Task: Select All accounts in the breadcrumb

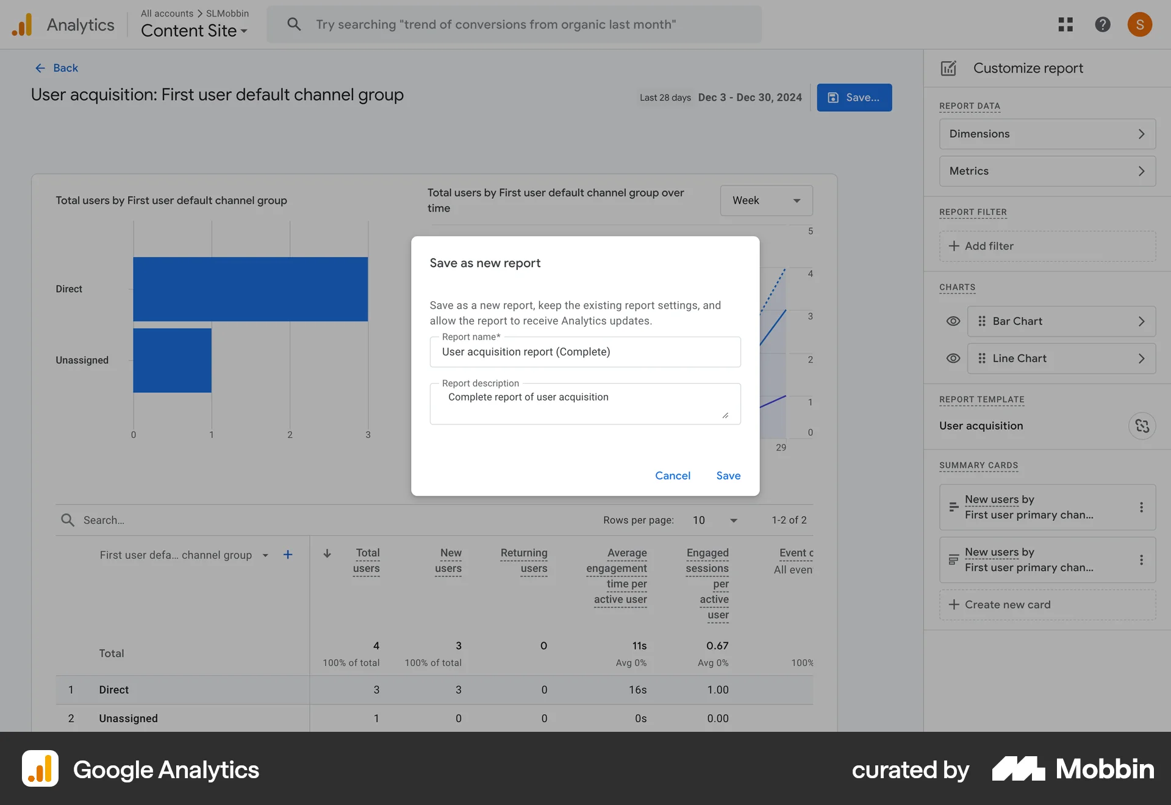Action: pos(166,13)
